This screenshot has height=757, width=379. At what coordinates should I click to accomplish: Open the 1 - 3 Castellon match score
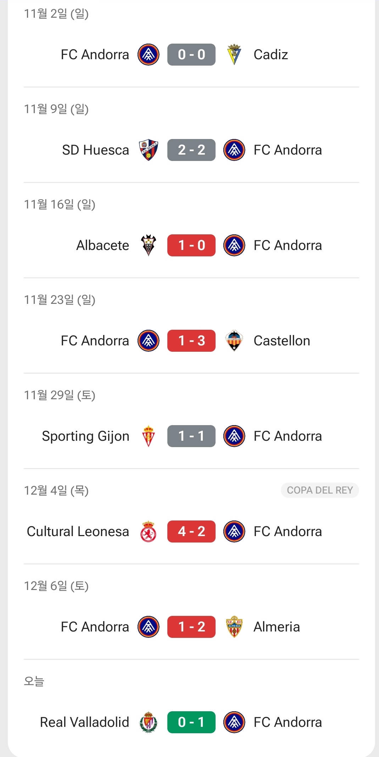coord(191,341)
